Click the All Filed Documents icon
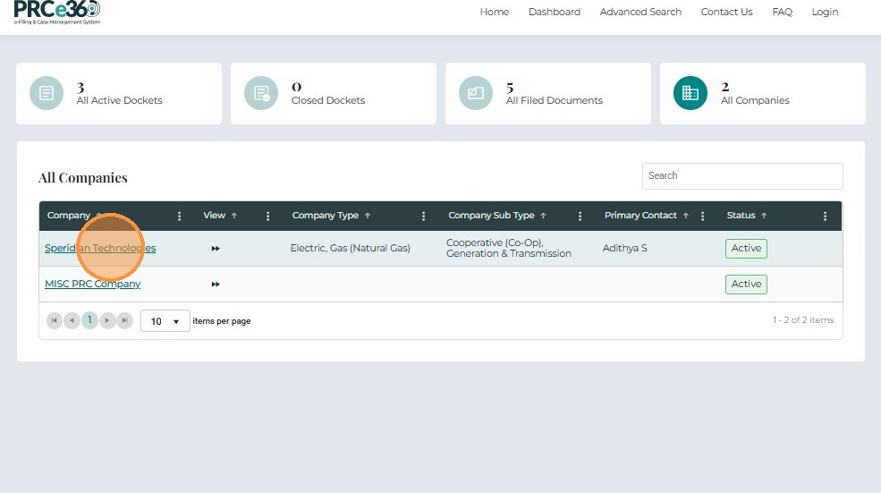 [x=476, y=93]
